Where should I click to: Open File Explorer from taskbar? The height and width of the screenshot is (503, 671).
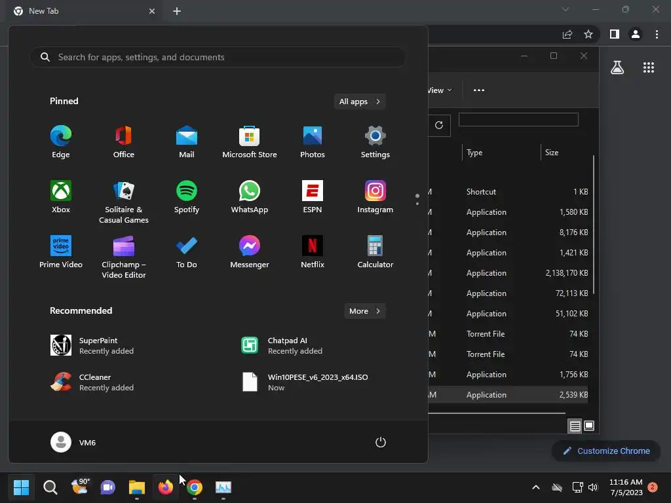click(x=137, y=487)
